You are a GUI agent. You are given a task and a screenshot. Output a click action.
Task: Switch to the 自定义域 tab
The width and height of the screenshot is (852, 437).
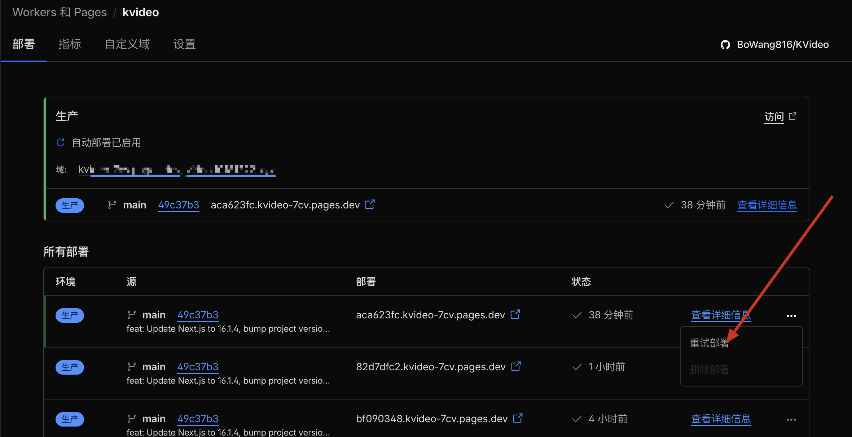click(x=127, y=44)
